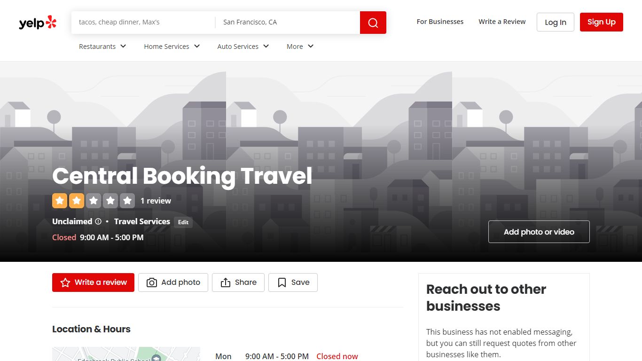
Task: Click the Mon hours row label
Action: coord(223,356)
